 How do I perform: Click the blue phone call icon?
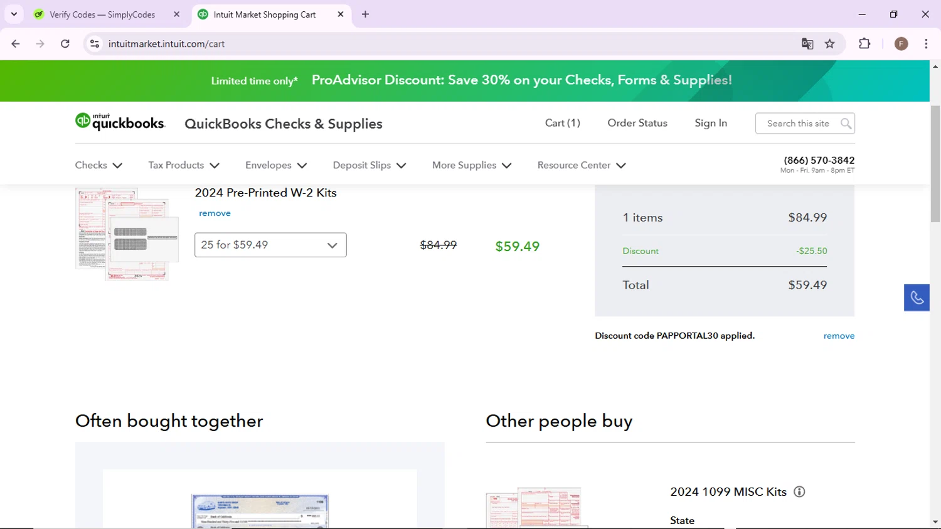tap(917, 297)
